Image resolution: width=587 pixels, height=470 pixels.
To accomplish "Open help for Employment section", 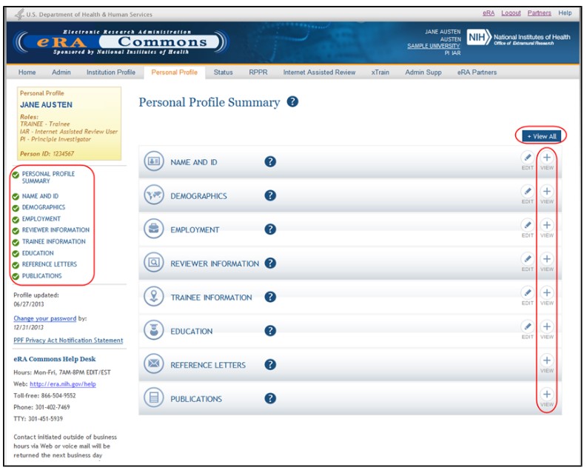I will pos(270,229).
